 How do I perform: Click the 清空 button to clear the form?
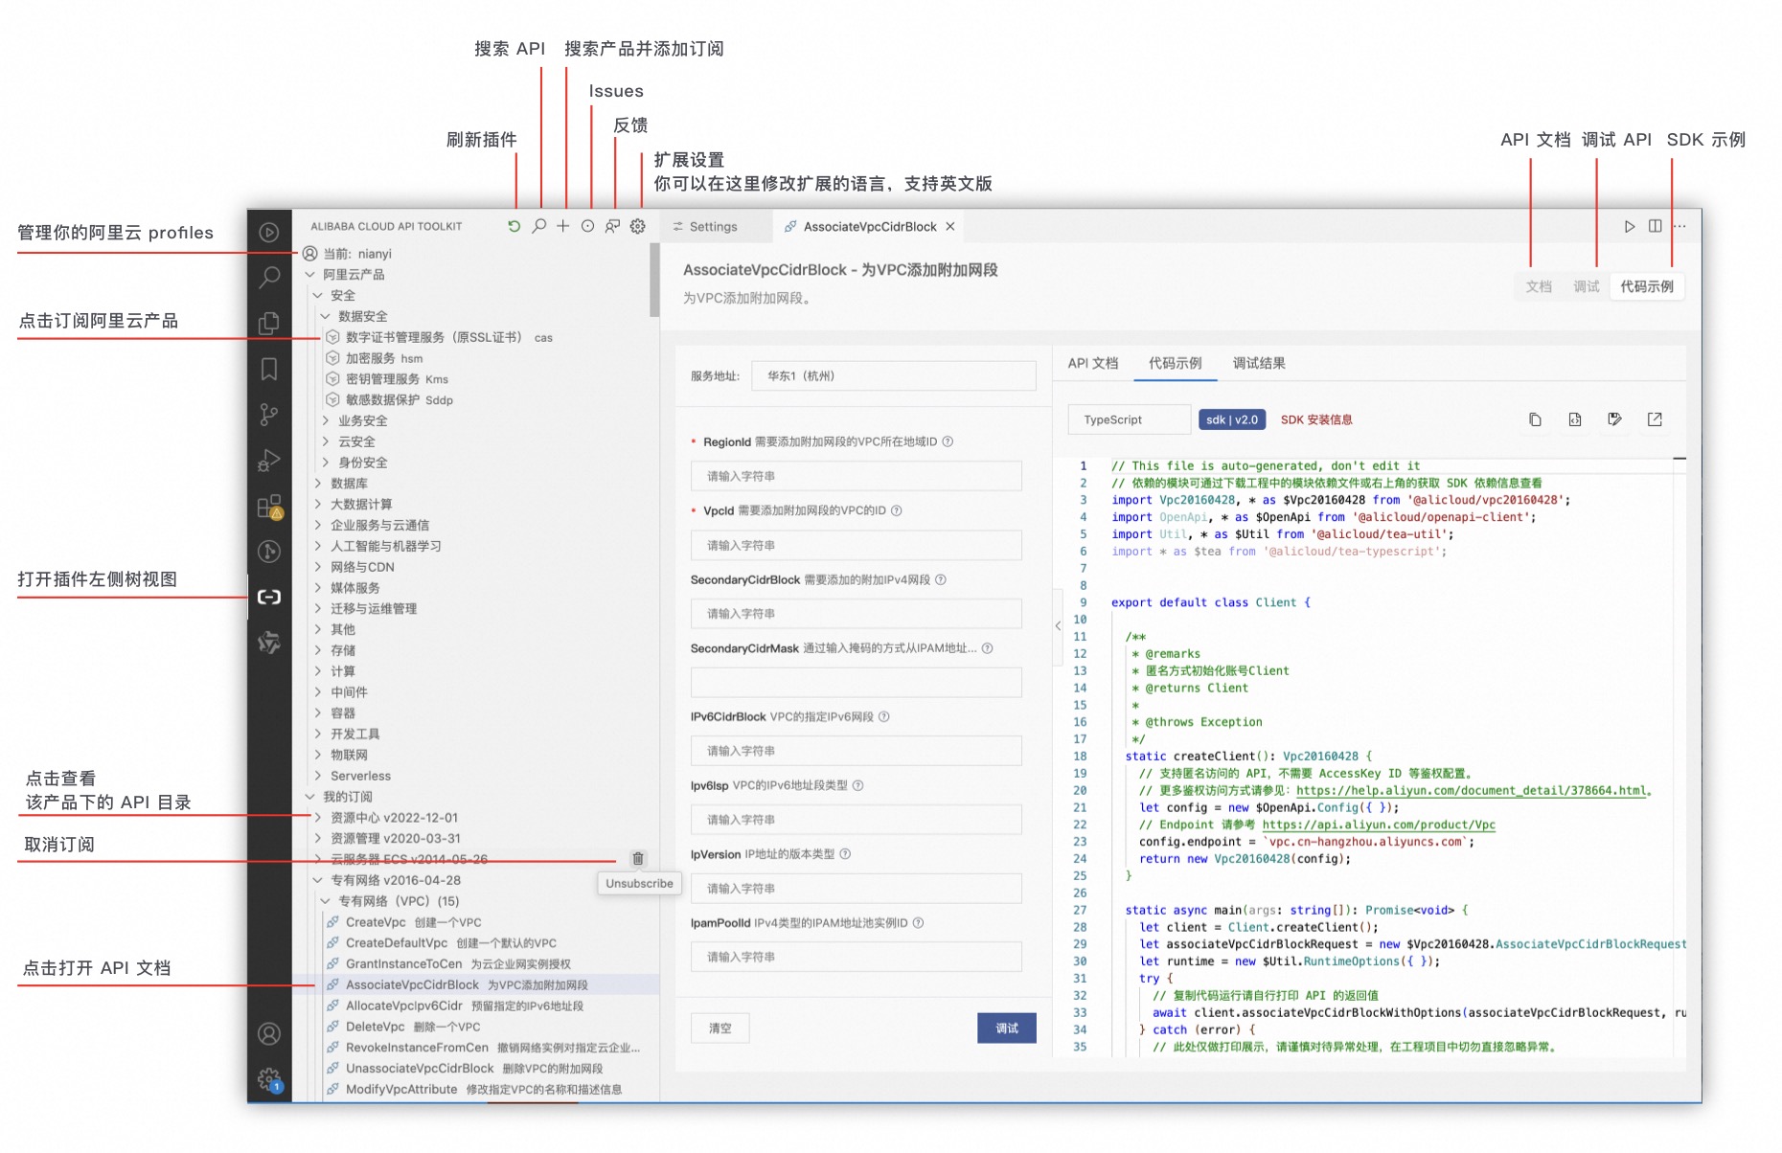720,1028
